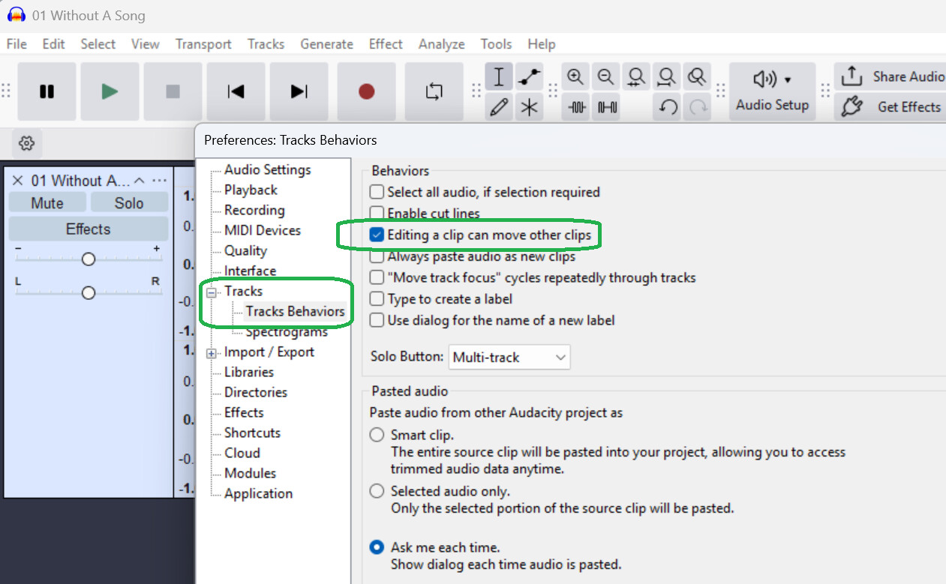Click the Zoom In magnifier
The image size is (946, 584).
tap(575, 76)
